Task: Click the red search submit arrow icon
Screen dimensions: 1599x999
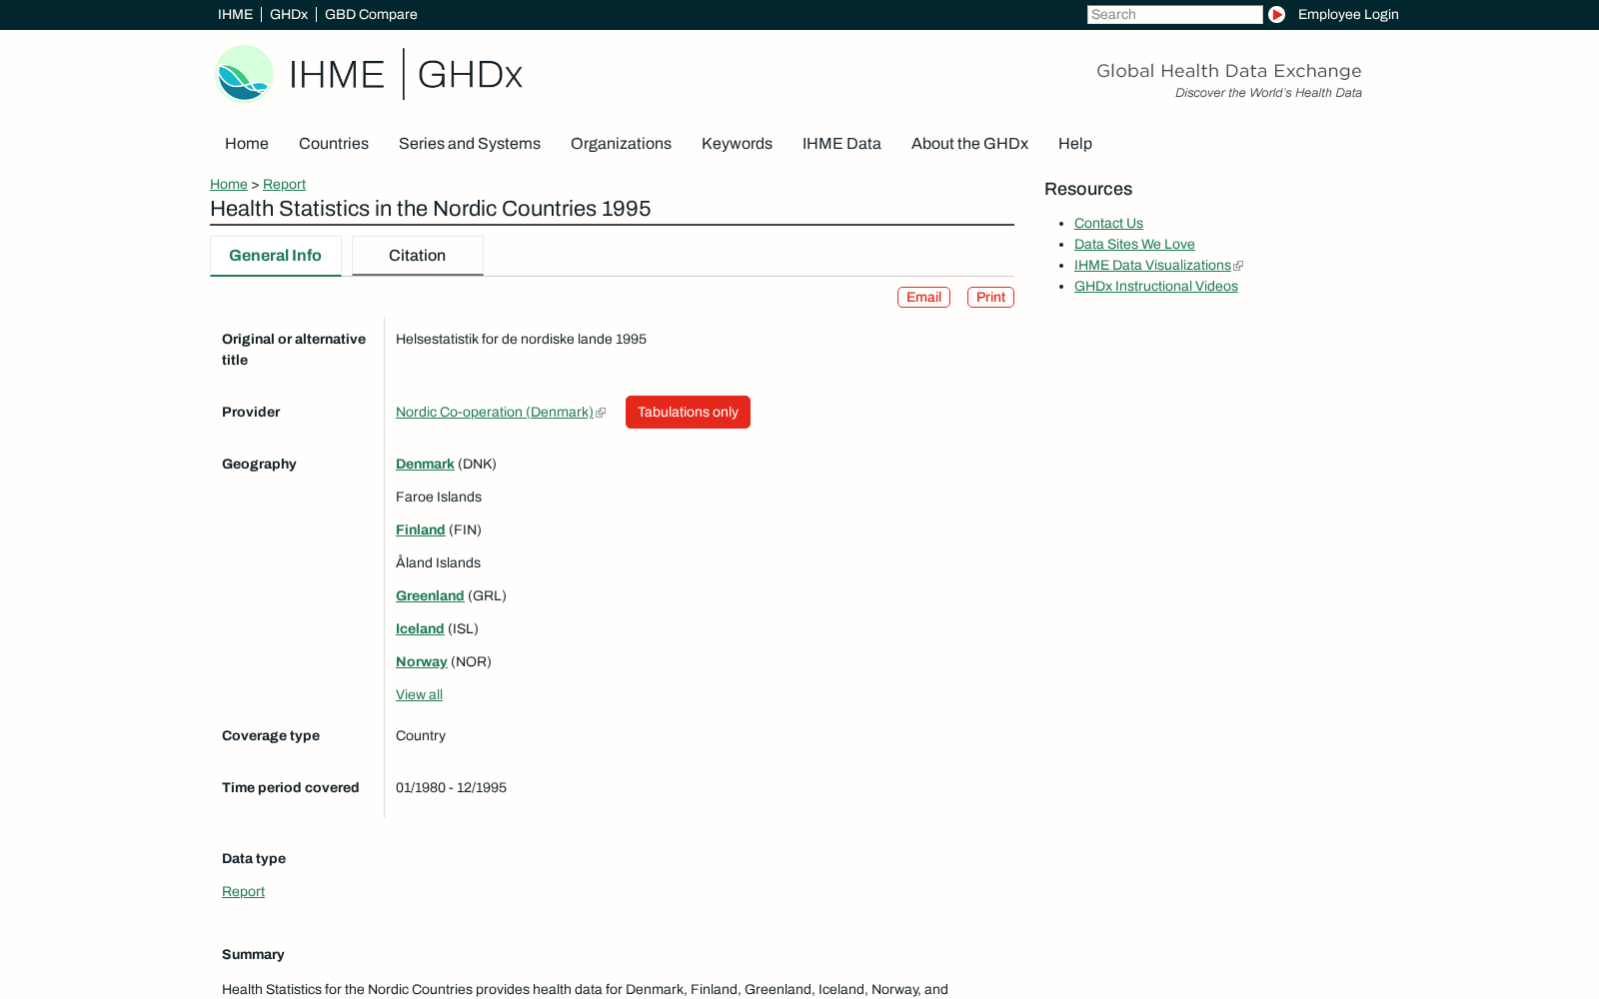Action: coord(1276,14)
